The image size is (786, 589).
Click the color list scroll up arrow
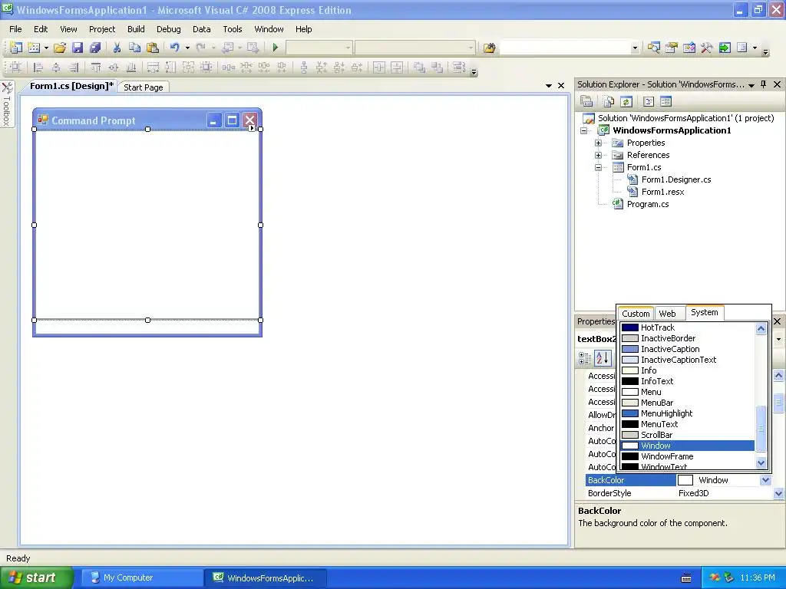(x=761, y=328)
